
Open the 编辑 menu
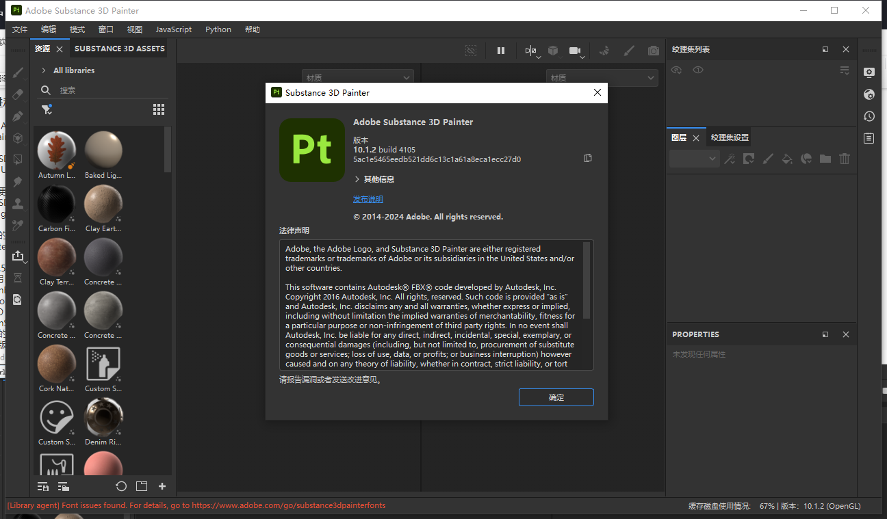[x=49, y=29]
